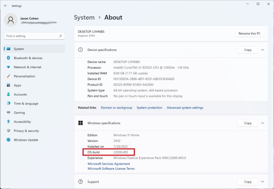274x189 pixels.
Task: Collapse the Support section chevron
Action: pyautogui.click(x=263, y=182)
